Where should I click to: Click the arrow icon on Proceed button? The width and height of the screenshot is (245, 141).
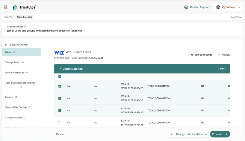click(226, 134)
